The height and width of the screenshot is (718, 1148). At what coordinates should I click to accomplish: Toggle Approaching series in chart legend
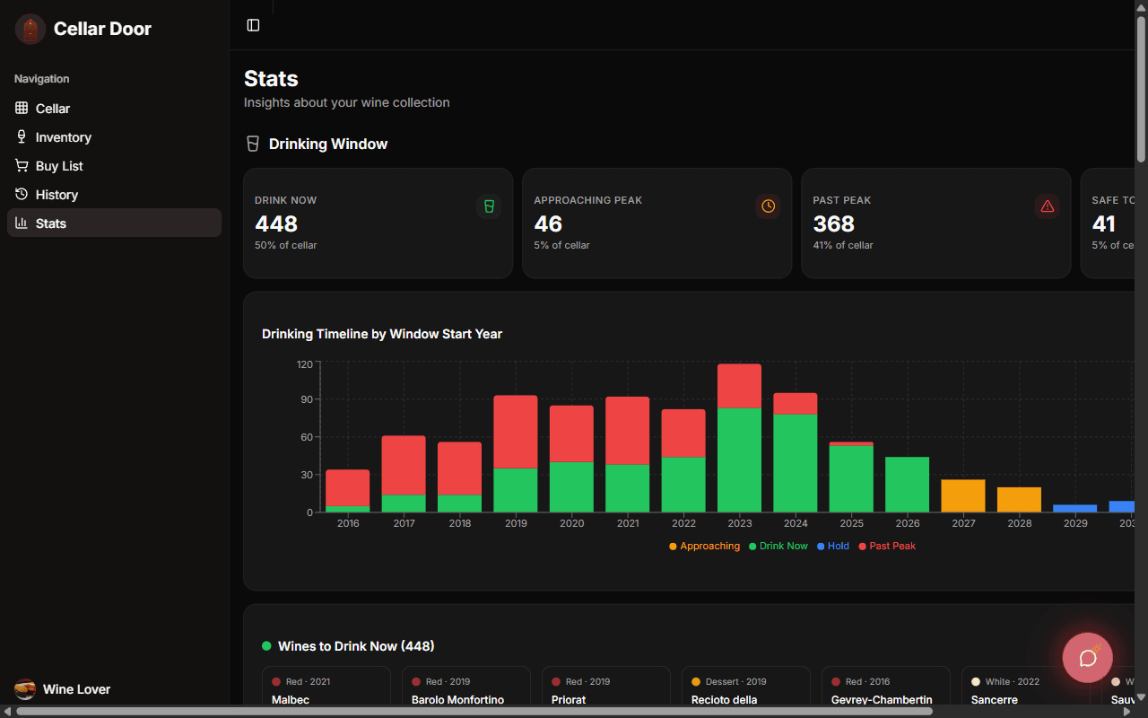(x=705, y=546)
